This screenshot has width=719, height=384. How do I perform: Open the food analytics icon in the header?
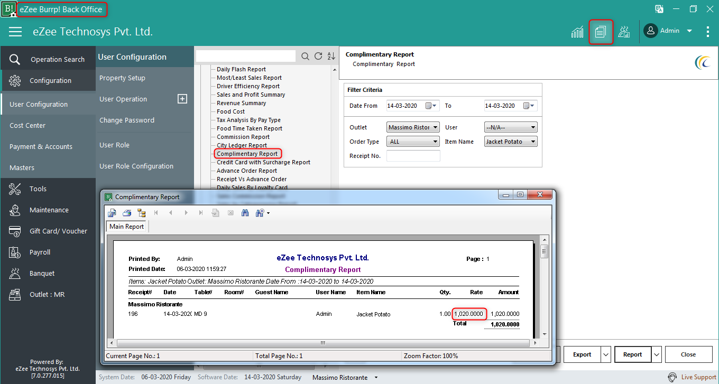pyautogui.click(x=624, y=32)
